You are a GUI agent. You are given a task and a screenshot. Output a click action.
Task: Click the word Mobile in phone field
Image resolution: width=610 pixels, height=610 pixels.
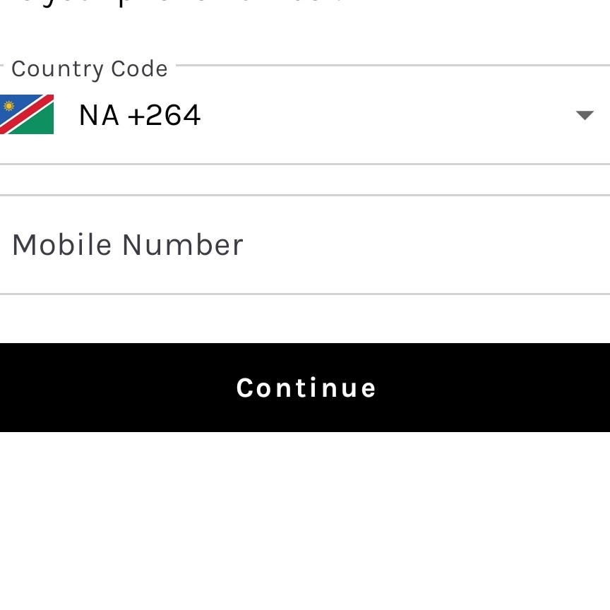pyautogui.click(x=61, y=245)
